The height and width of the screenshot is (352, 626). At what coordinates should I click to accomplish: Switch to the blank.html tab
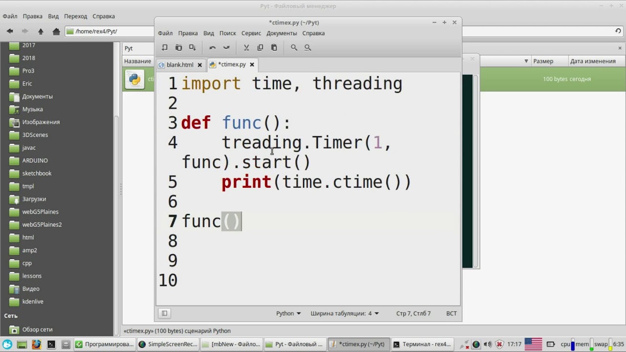click(180, 64)
